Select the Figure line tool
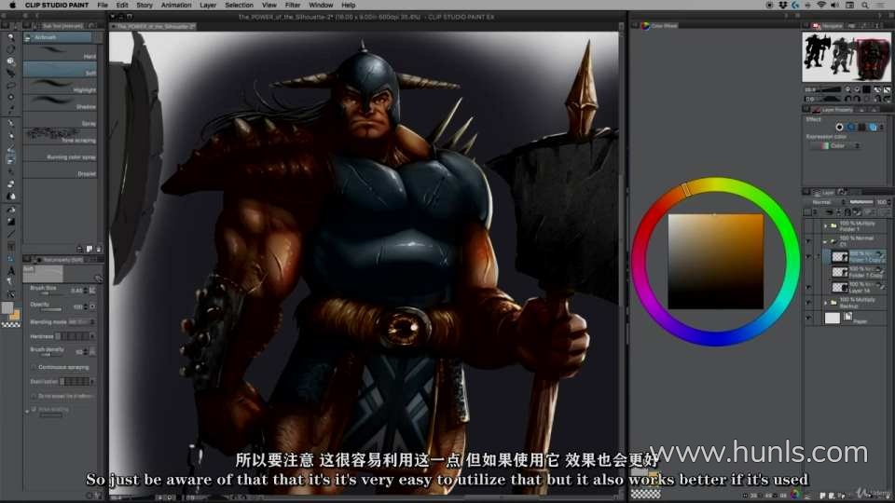The height and width of the screenshot is (503, 895). (10, 234)
